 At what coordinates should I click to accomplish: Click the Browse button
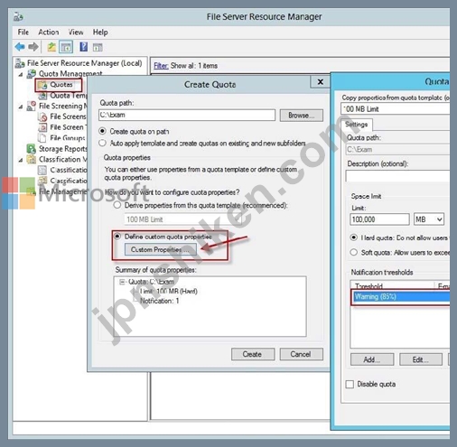[302, 116]
